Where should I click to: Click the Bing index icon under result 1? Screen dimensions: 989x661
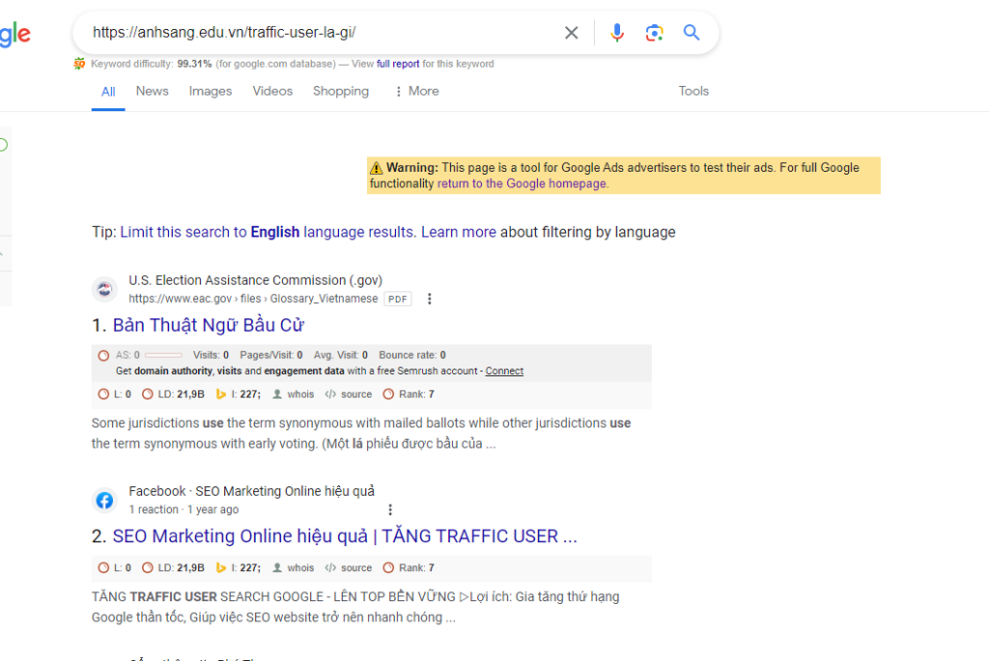(221, 395)
